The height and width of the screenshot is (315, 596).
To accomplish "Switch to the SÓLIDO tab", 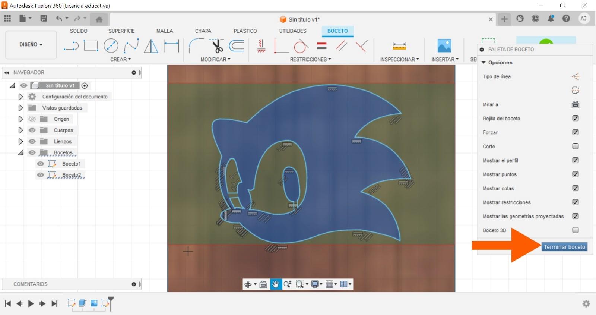I will pyautogui.click(x=79, y=31).
